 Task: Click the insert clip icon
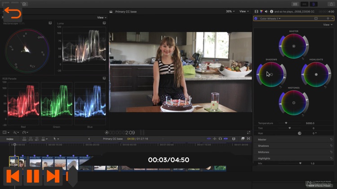click(31, 139)
